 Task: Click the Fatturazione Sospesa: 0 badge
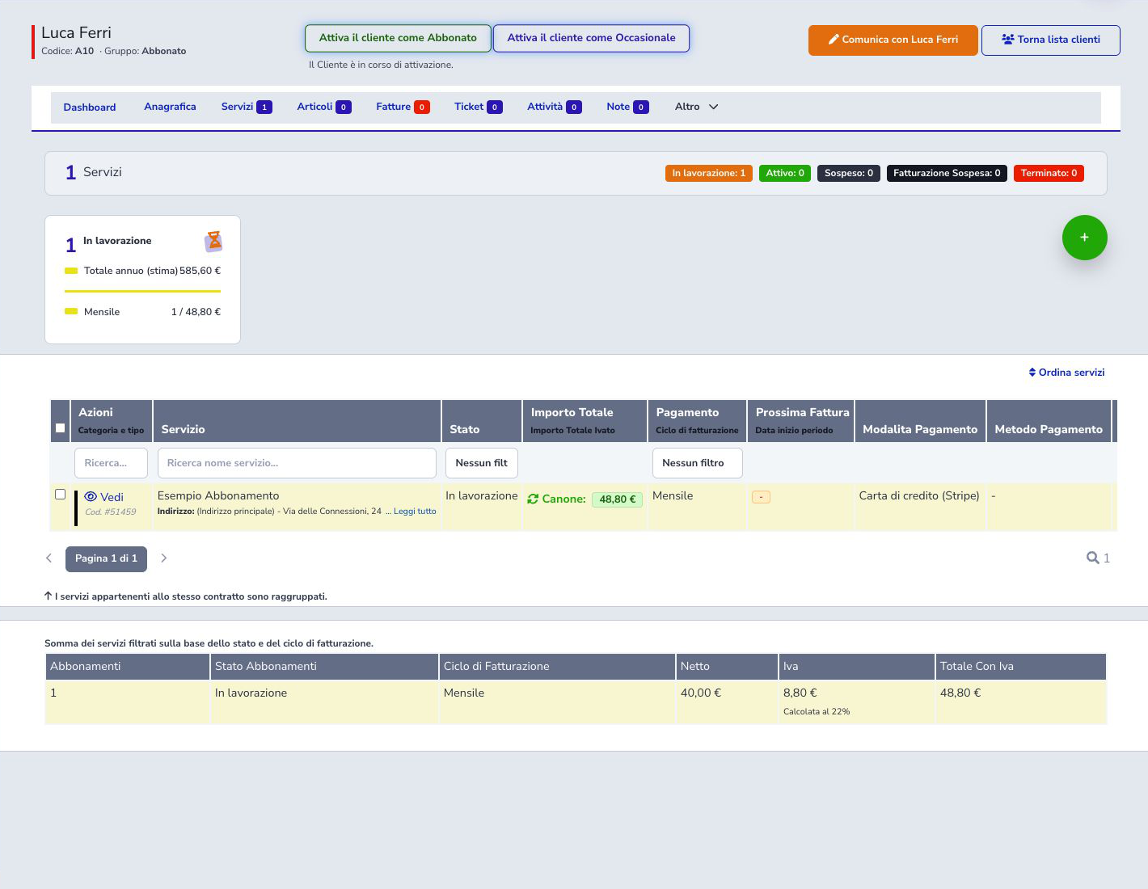point(947,173)
